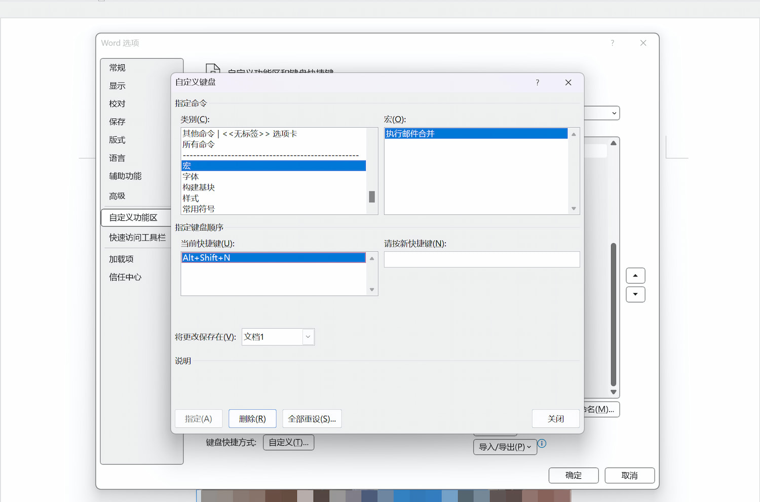Open the 快速访问工具栏 options page

coord(137,237)
